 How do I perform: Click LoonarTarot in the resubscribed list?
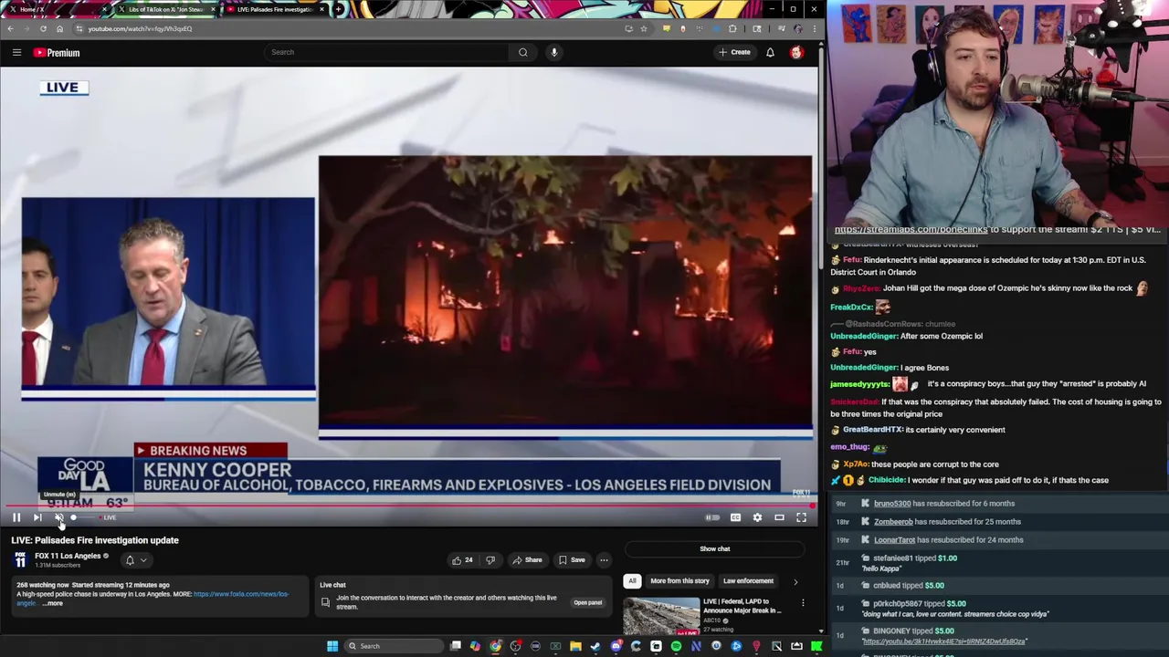pyautogui.click(x=894, y=540)
